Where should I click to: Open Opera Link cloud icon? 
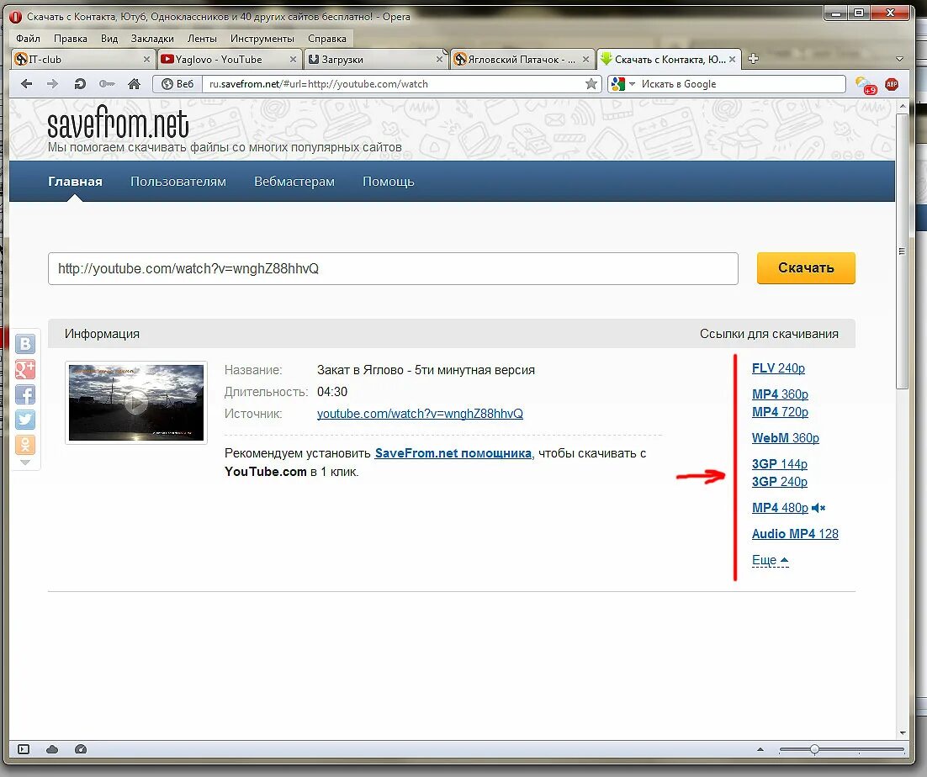(52, 749)
